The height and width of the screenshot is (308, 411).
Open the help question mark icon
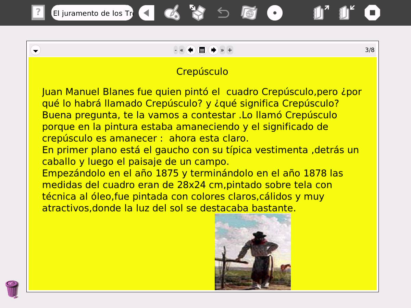(x=38, y=13)
